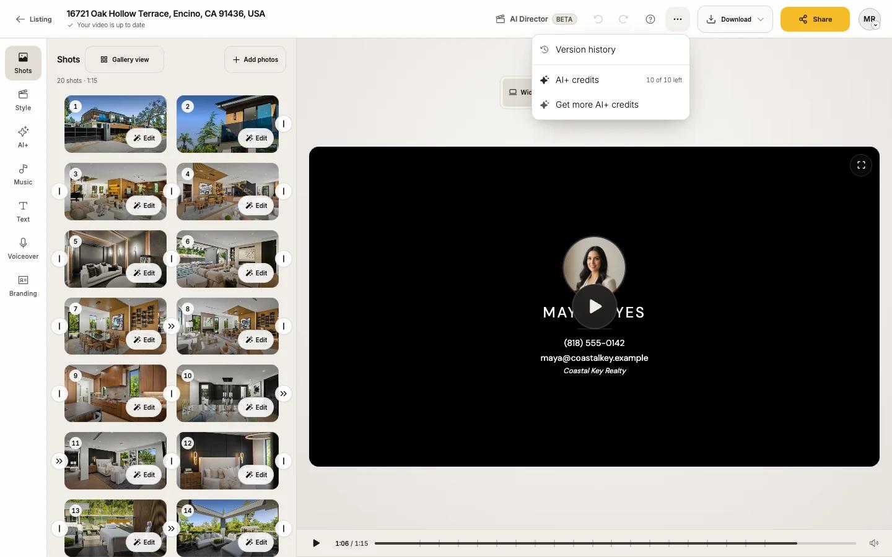Toggle transition between shots 7 and 8

tap(172, 326)
